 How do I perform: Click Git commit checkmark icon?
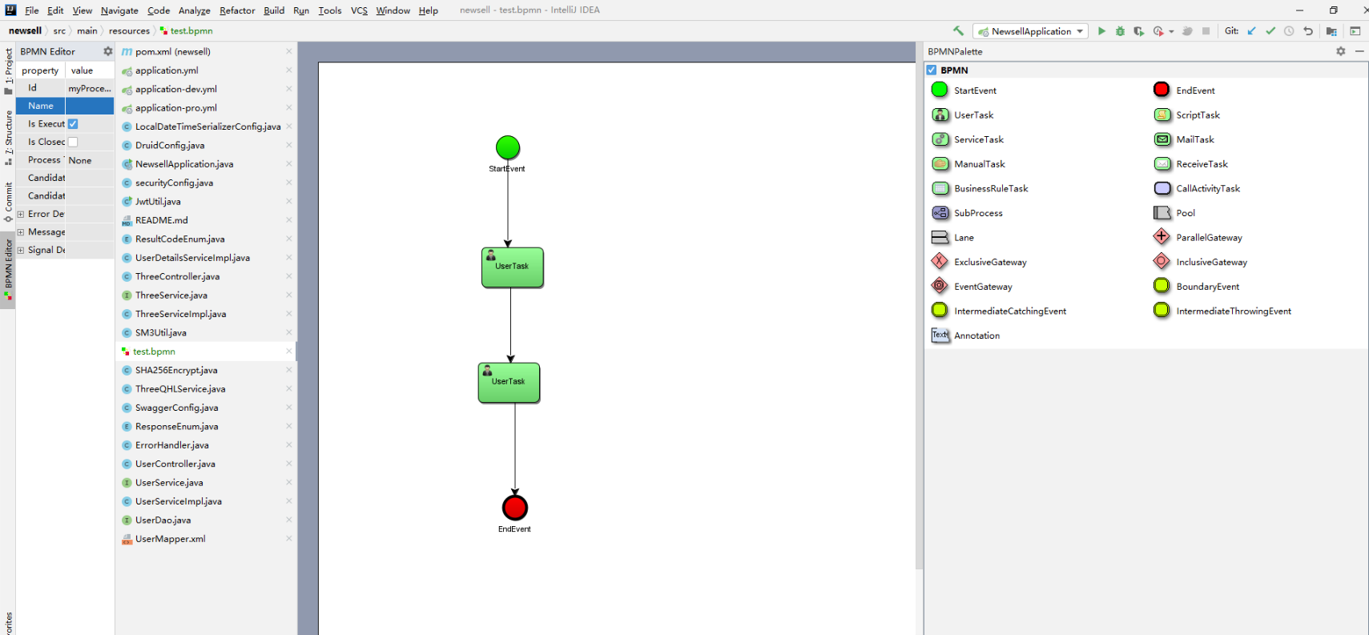pos(1270,31)
